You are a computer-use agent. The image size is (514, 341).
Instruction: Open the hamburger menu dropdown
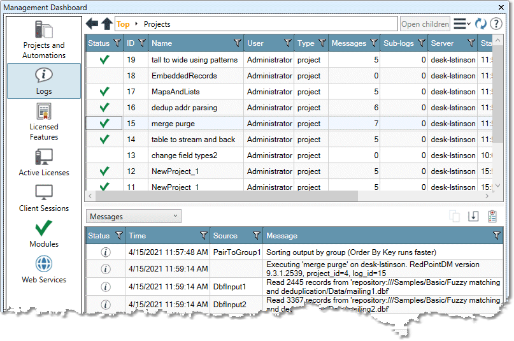[462, 24]
